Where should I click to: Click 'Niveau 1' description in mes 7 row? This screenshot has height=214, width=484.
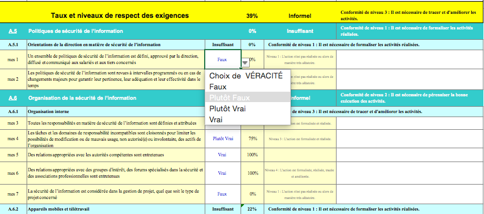click(x=300, y=194)
